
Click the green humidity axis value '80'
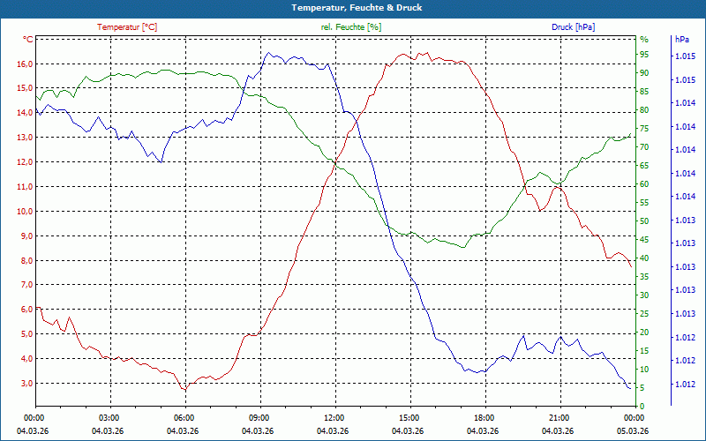coord(644,110)
